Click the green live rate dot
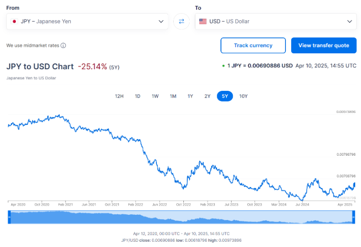 coord(223,66)
